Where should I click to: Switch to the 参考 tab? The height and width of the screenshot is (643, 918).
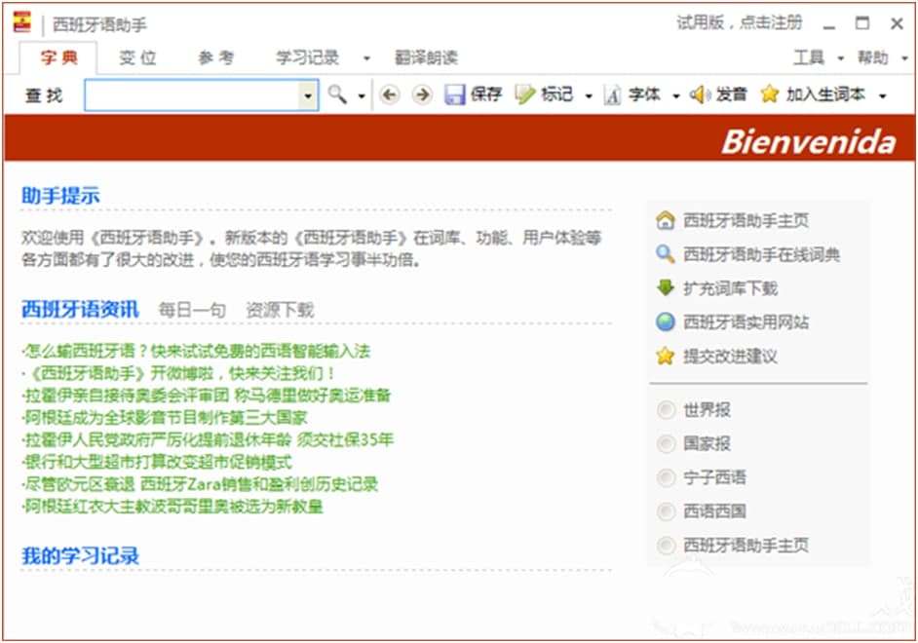tap(216, 57)
